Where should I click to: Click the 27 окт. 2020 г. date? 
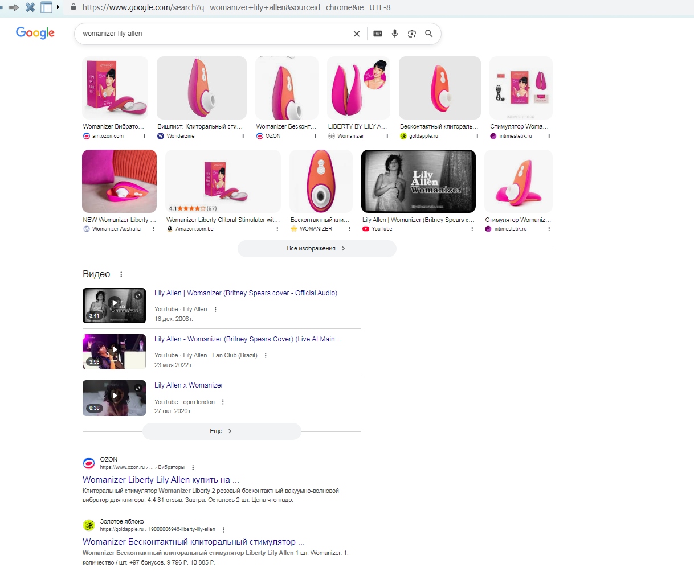[173, 411]
